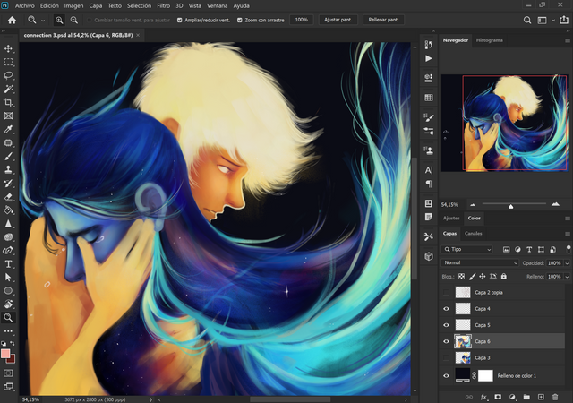
Task: Select the Capa 5 layer thumbnail
Action: pyautogui.click(x=463, y=324)
